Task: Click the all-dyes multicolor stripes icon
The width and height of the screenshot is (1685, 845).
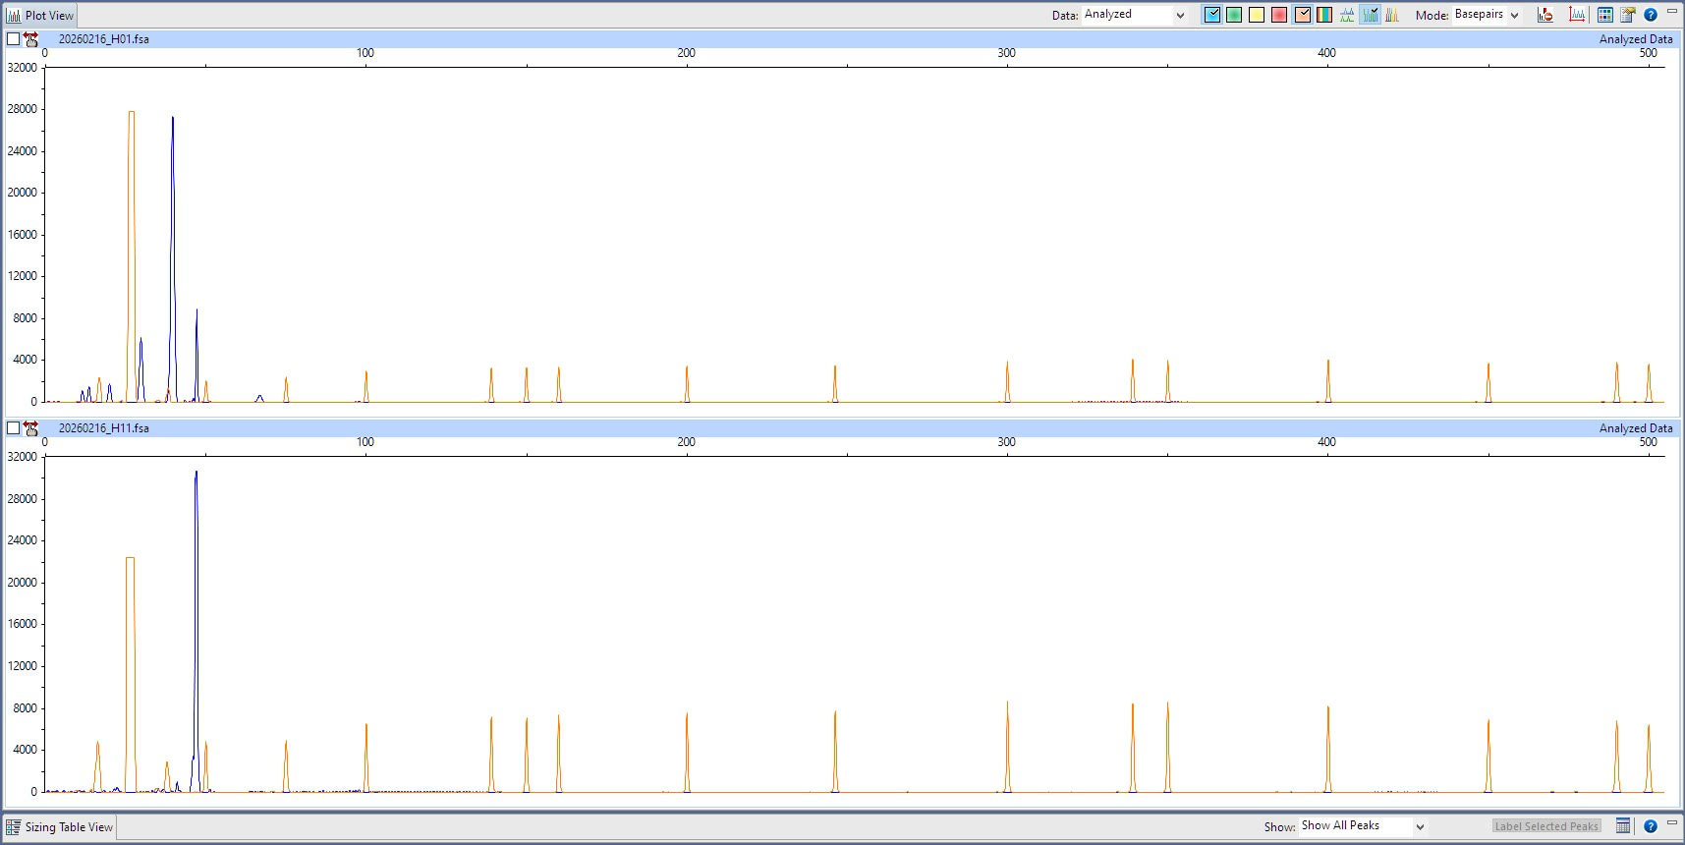Action: coord(1324,15)
